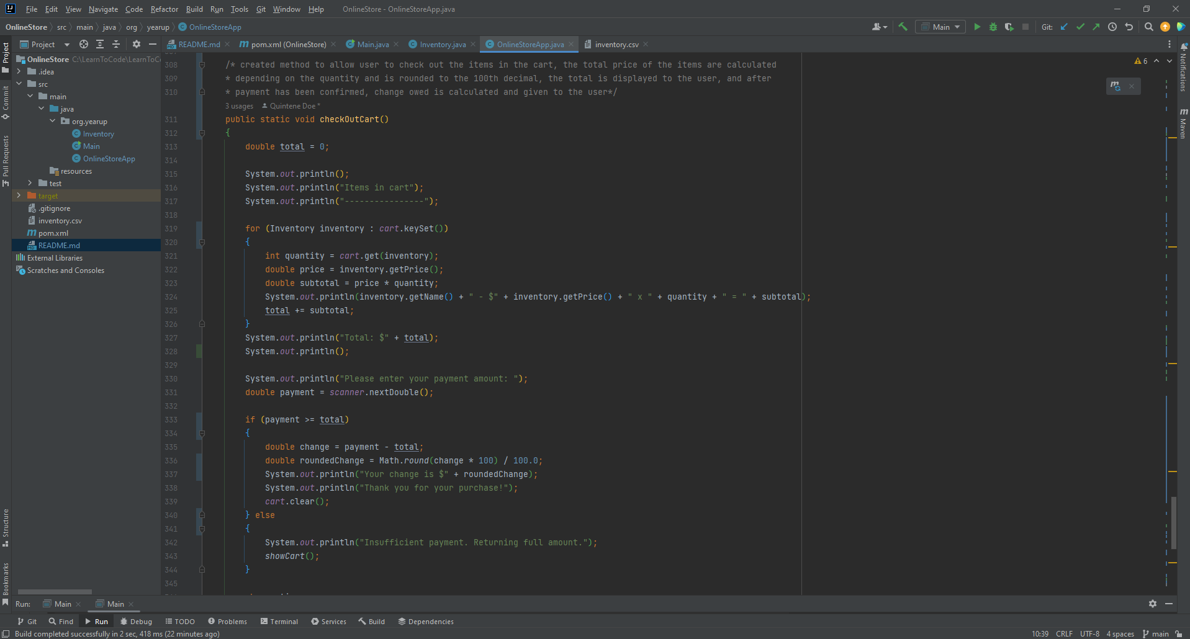Switch to the inventory.csv editor tab
Image resolution: width=1190 pixels, height=639 pixels.
tap(616, 44)
